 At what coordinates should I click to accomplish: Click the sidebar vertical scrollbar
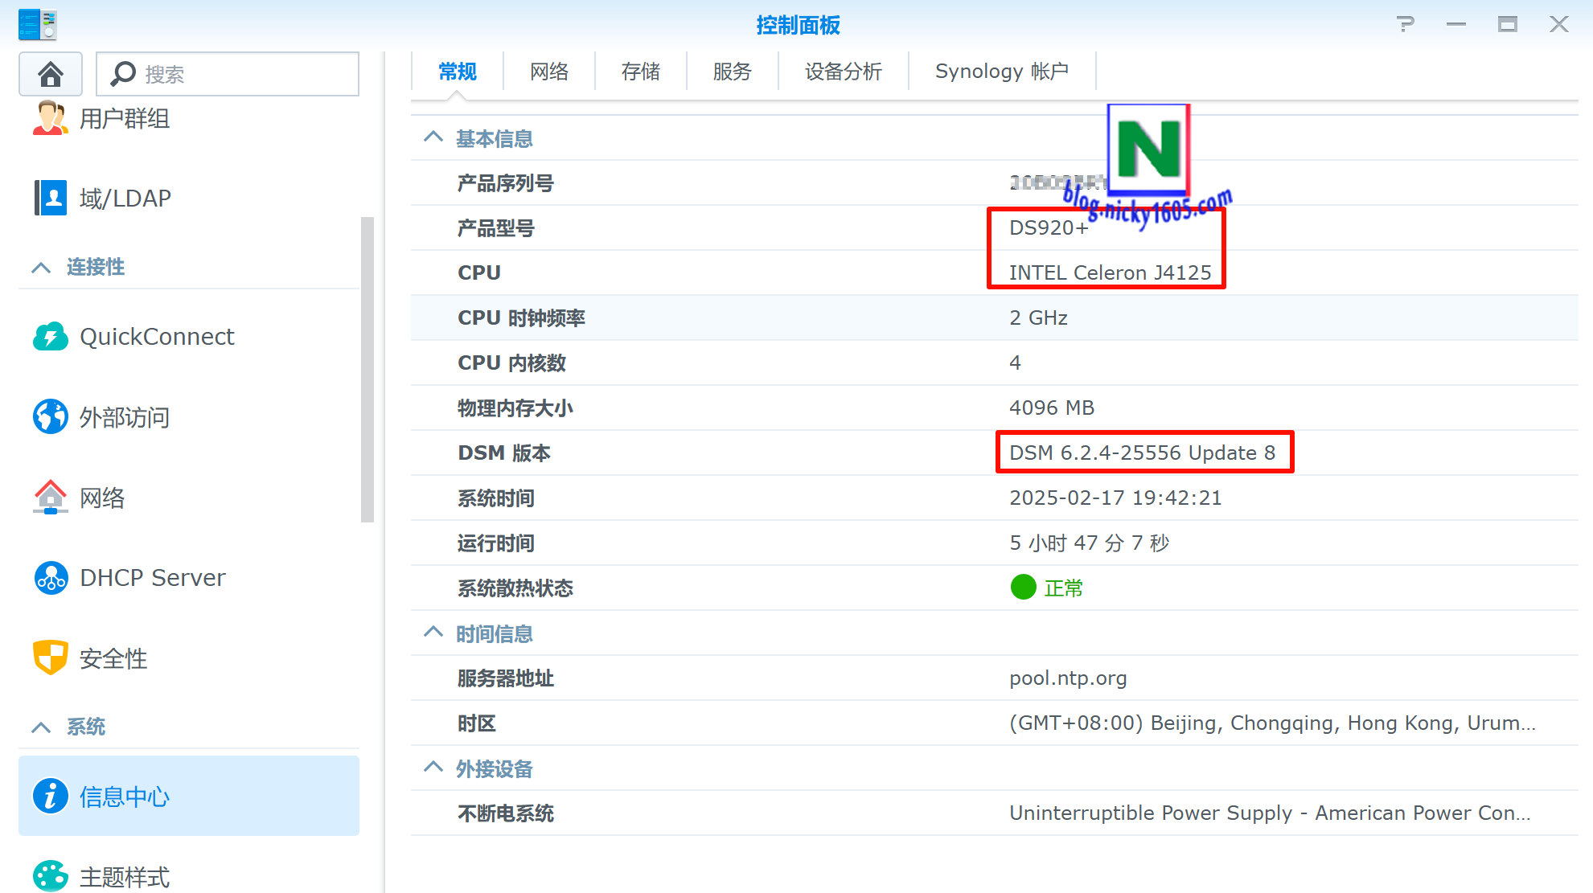[x=367, y=370]
